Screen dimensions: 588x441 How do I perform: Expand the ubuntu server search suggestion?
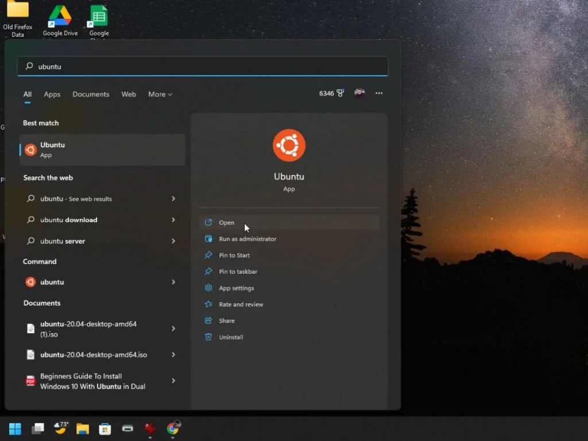tap(67, 241)
